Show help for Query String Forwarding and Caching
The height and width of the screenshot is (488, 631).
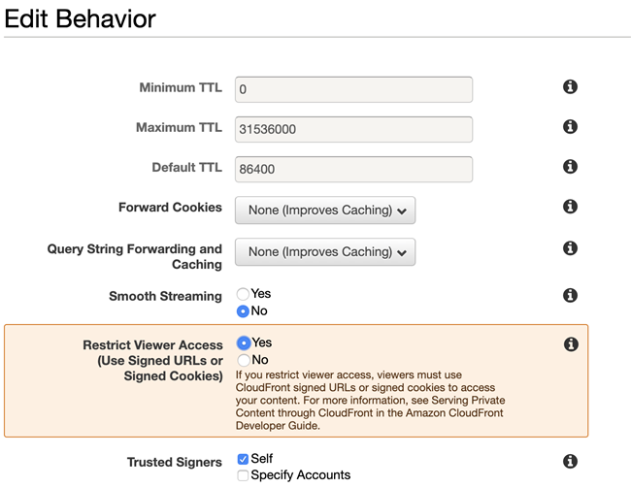click(x=571, y=248)
